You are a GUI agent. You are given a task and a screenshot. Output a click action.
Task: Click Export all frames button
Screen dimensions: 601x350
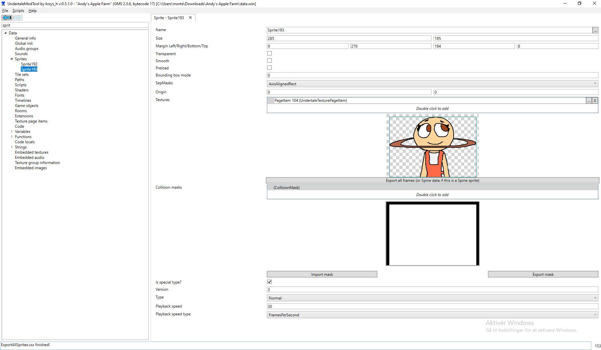point(432,181)
